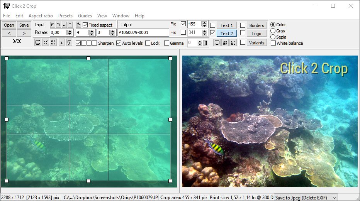Click the swap aspect icon beside Fixed aspect

click(x=78, y=25)
